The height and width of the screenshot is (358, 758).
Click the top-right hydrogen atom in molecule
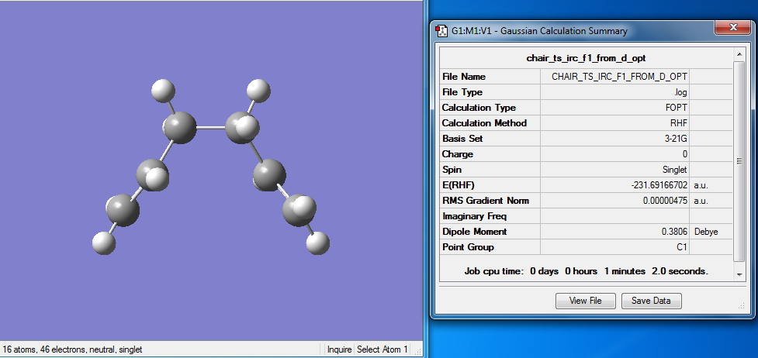pyautogui.click(x=258, y=91)
